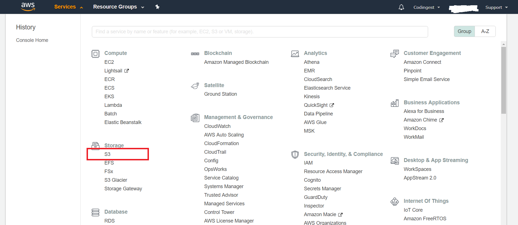Click the service search field
Screen dimensions: 518x225
(x=260, y=32)
